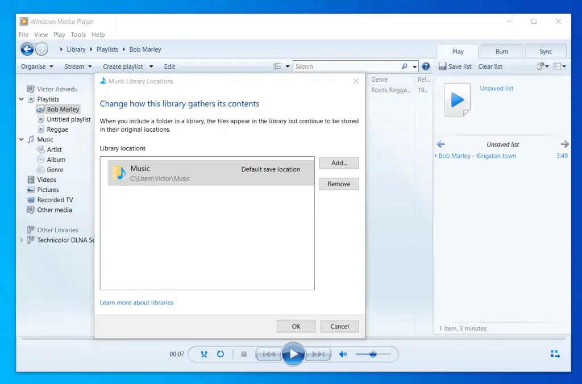Open the Tools menu
This screenshot has height=384, width=582.
click(x=78, y=35)
